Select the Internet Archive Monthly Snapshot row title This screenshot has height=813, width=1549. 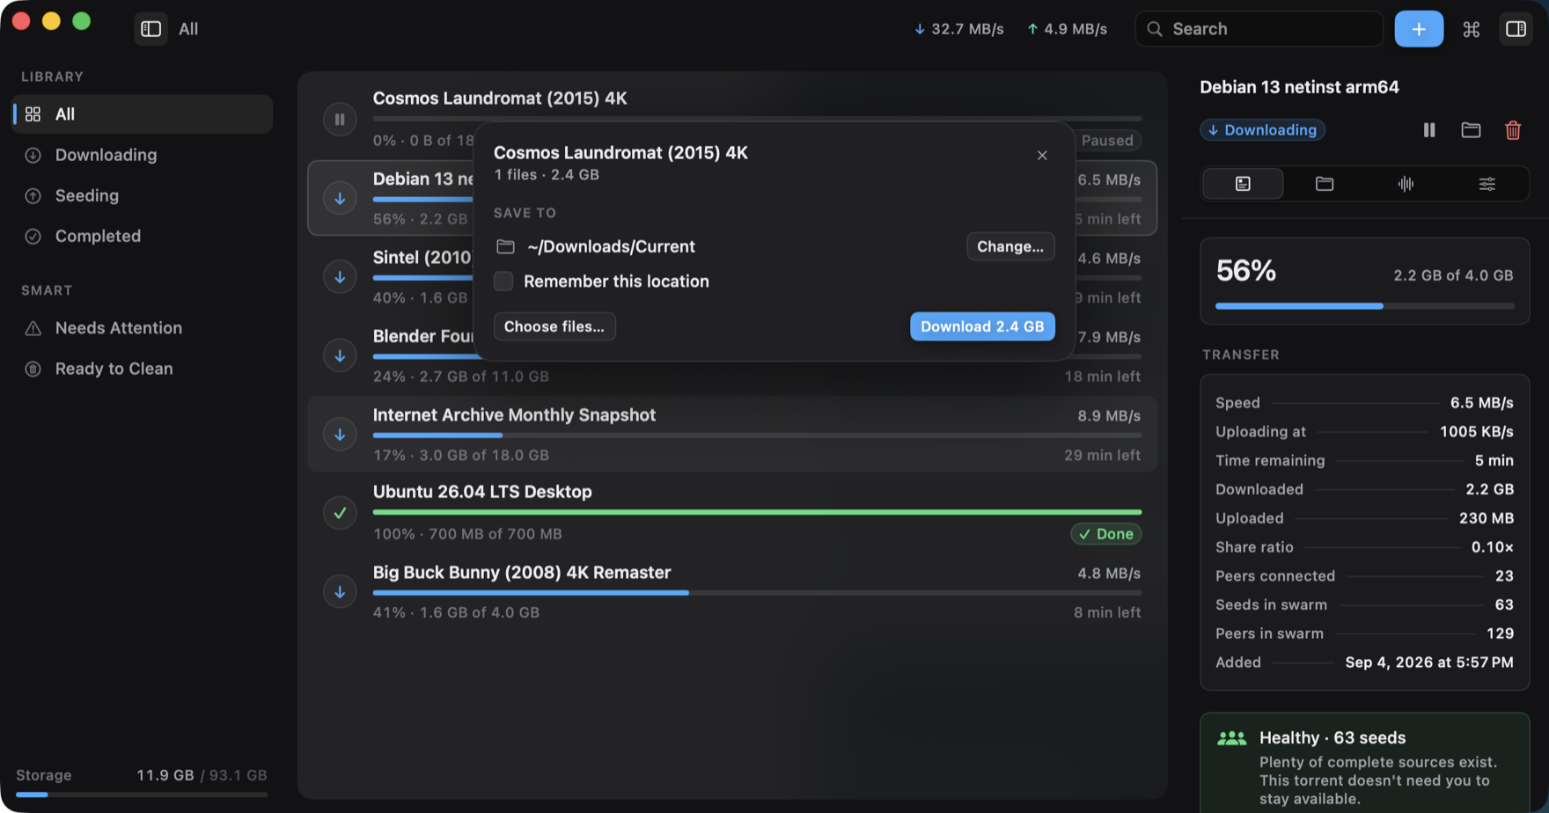pyautogui.click(x=514, y=415)
